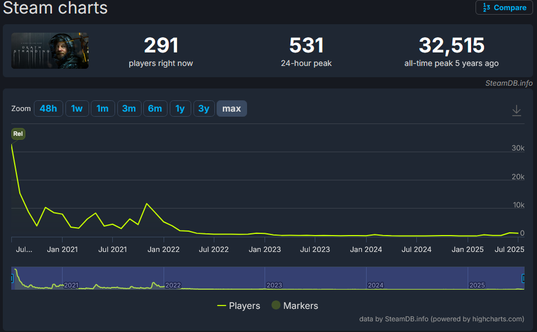This screenshot has height=332, width=537.
Task: Click the 531 24-hour peak value
Action: click(306, 45)
